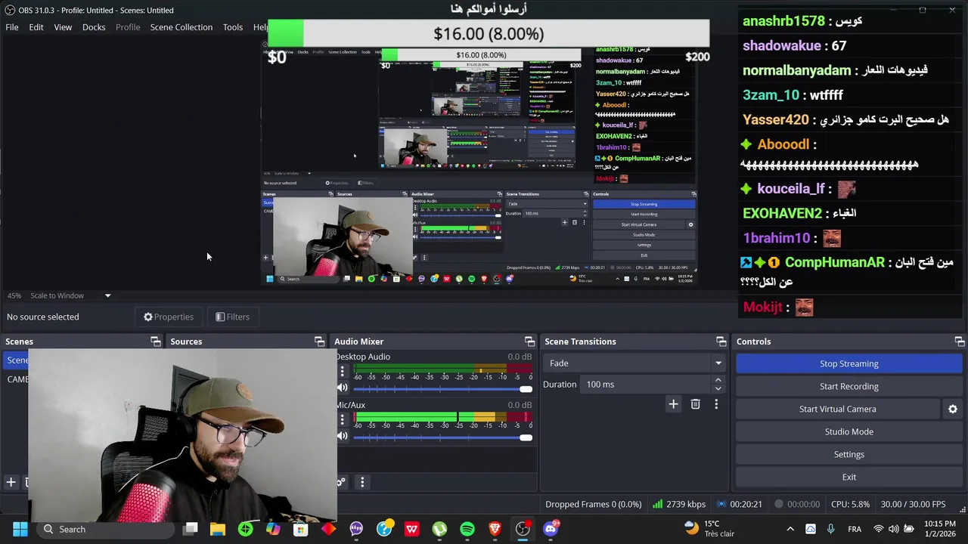This screenshot has width=968, height=544.
Task: Open the Tools menu
Action: (233, 27)
